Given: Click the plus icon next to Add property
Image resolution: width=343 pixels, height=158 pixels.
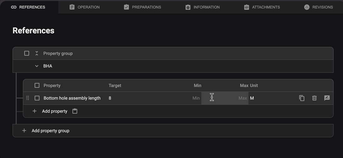Looking at the screenshot, I should click(x=35, y=111).
